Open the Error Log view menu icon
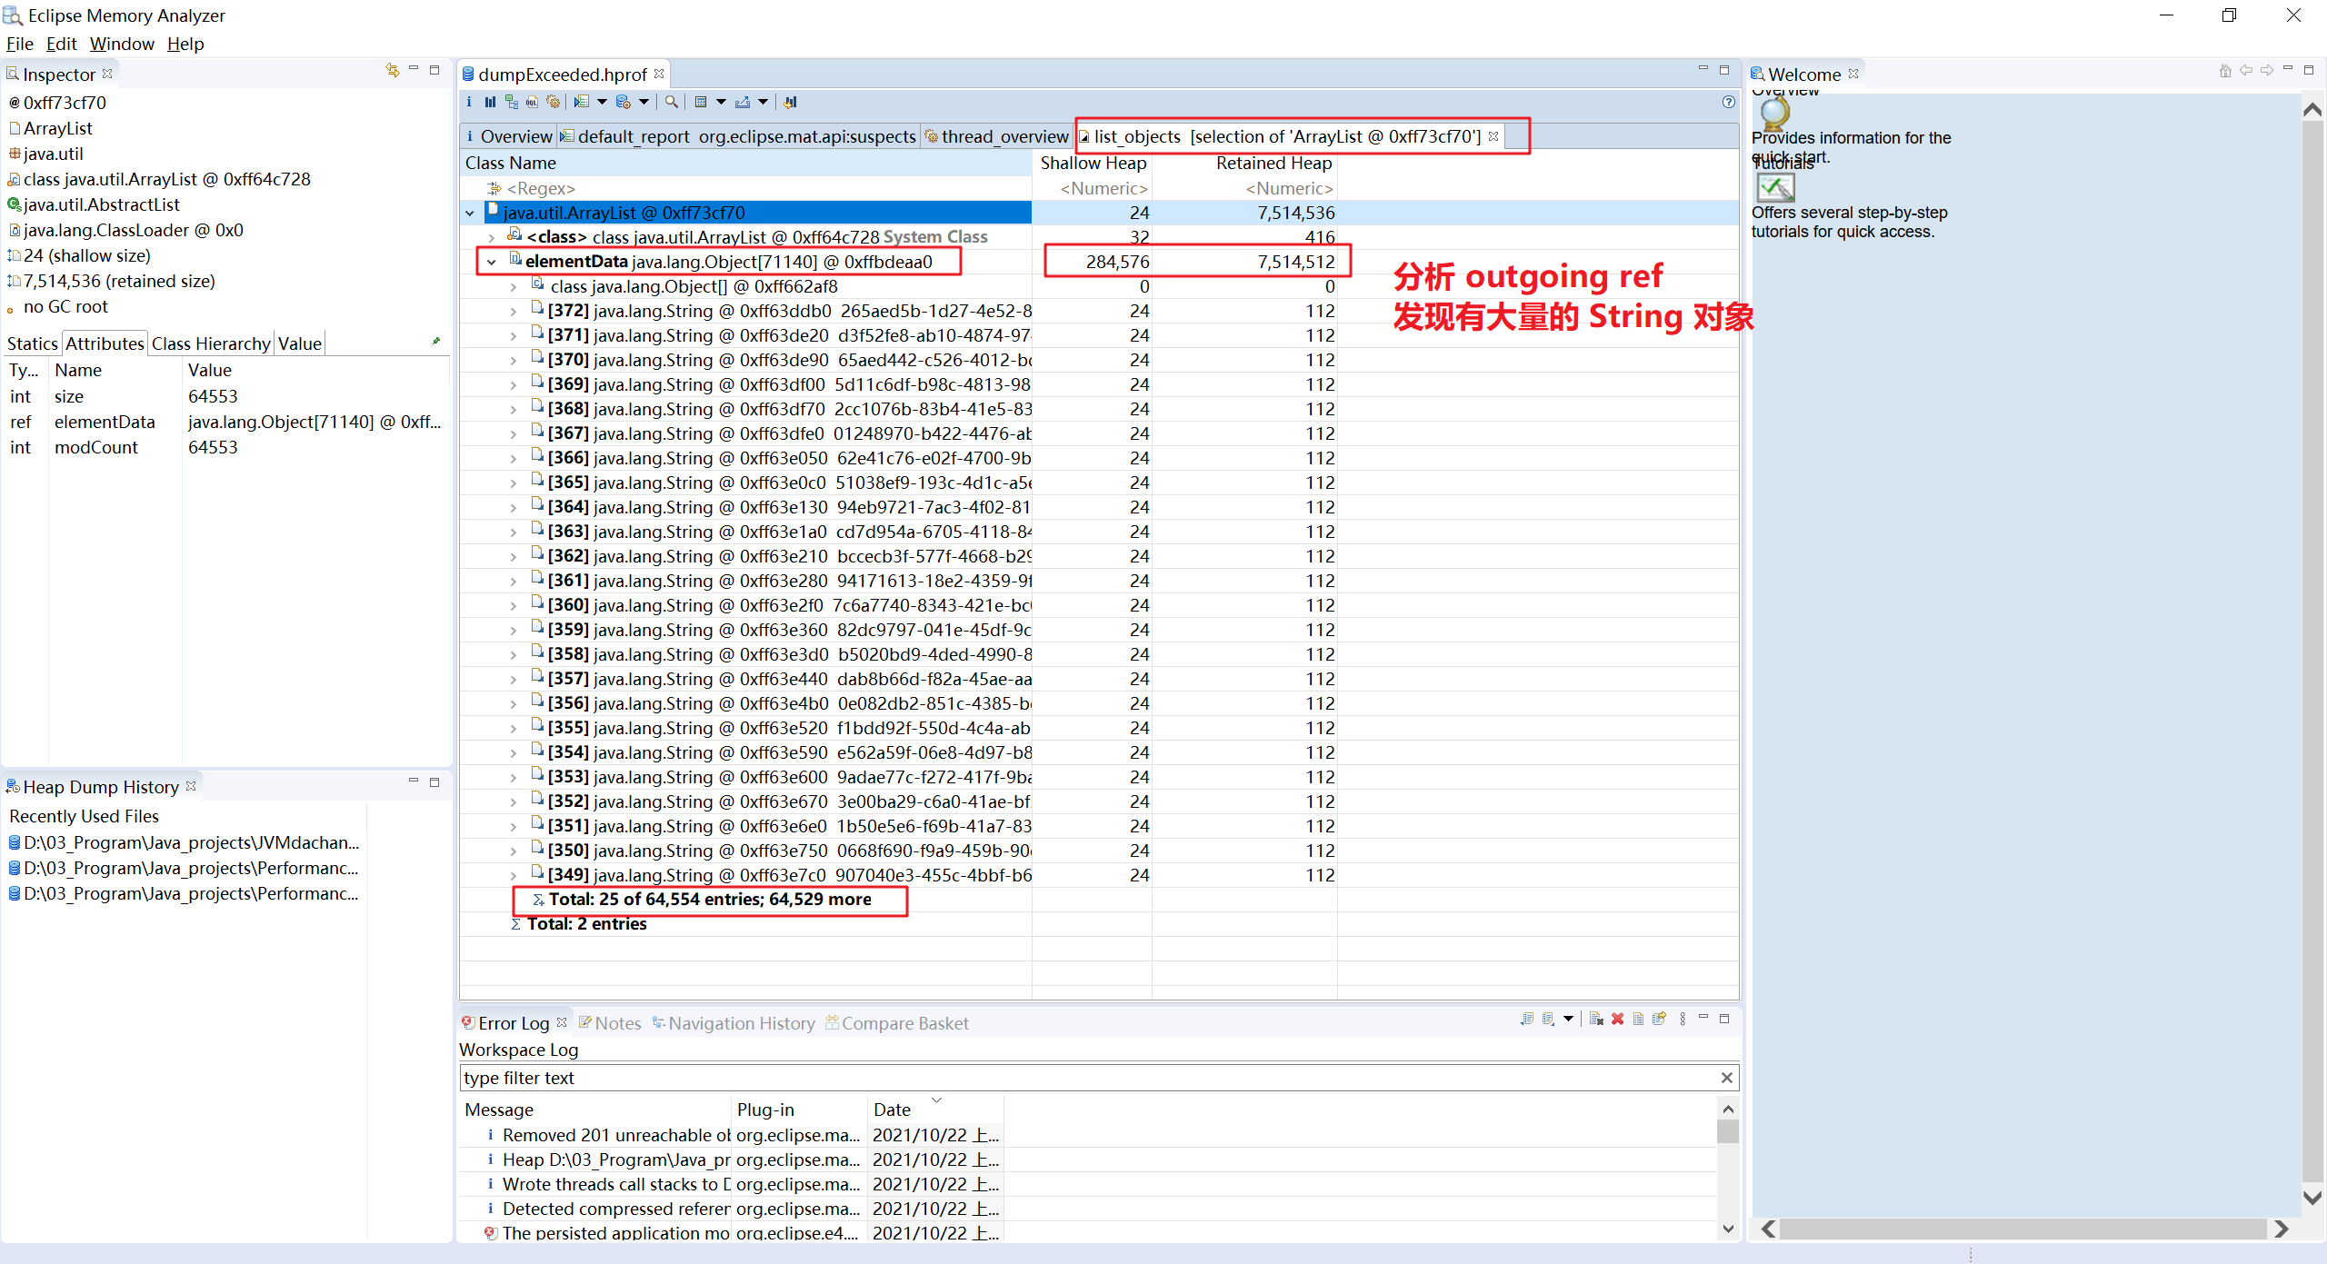2327x1264 pixels. pyautogui.click(x=1683, y=1019)
